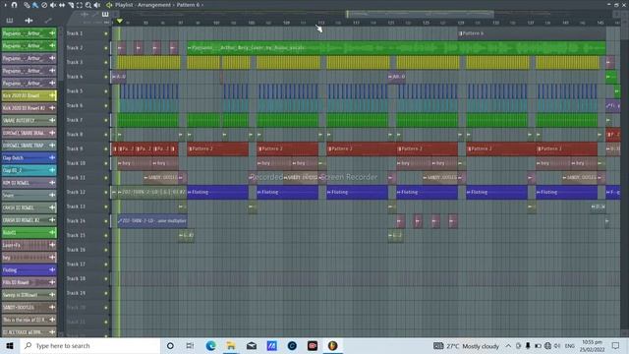Viewport: 629px width, 354px height.
Task: Click the Track 4 header label
Action: click(x=75, y=77)
